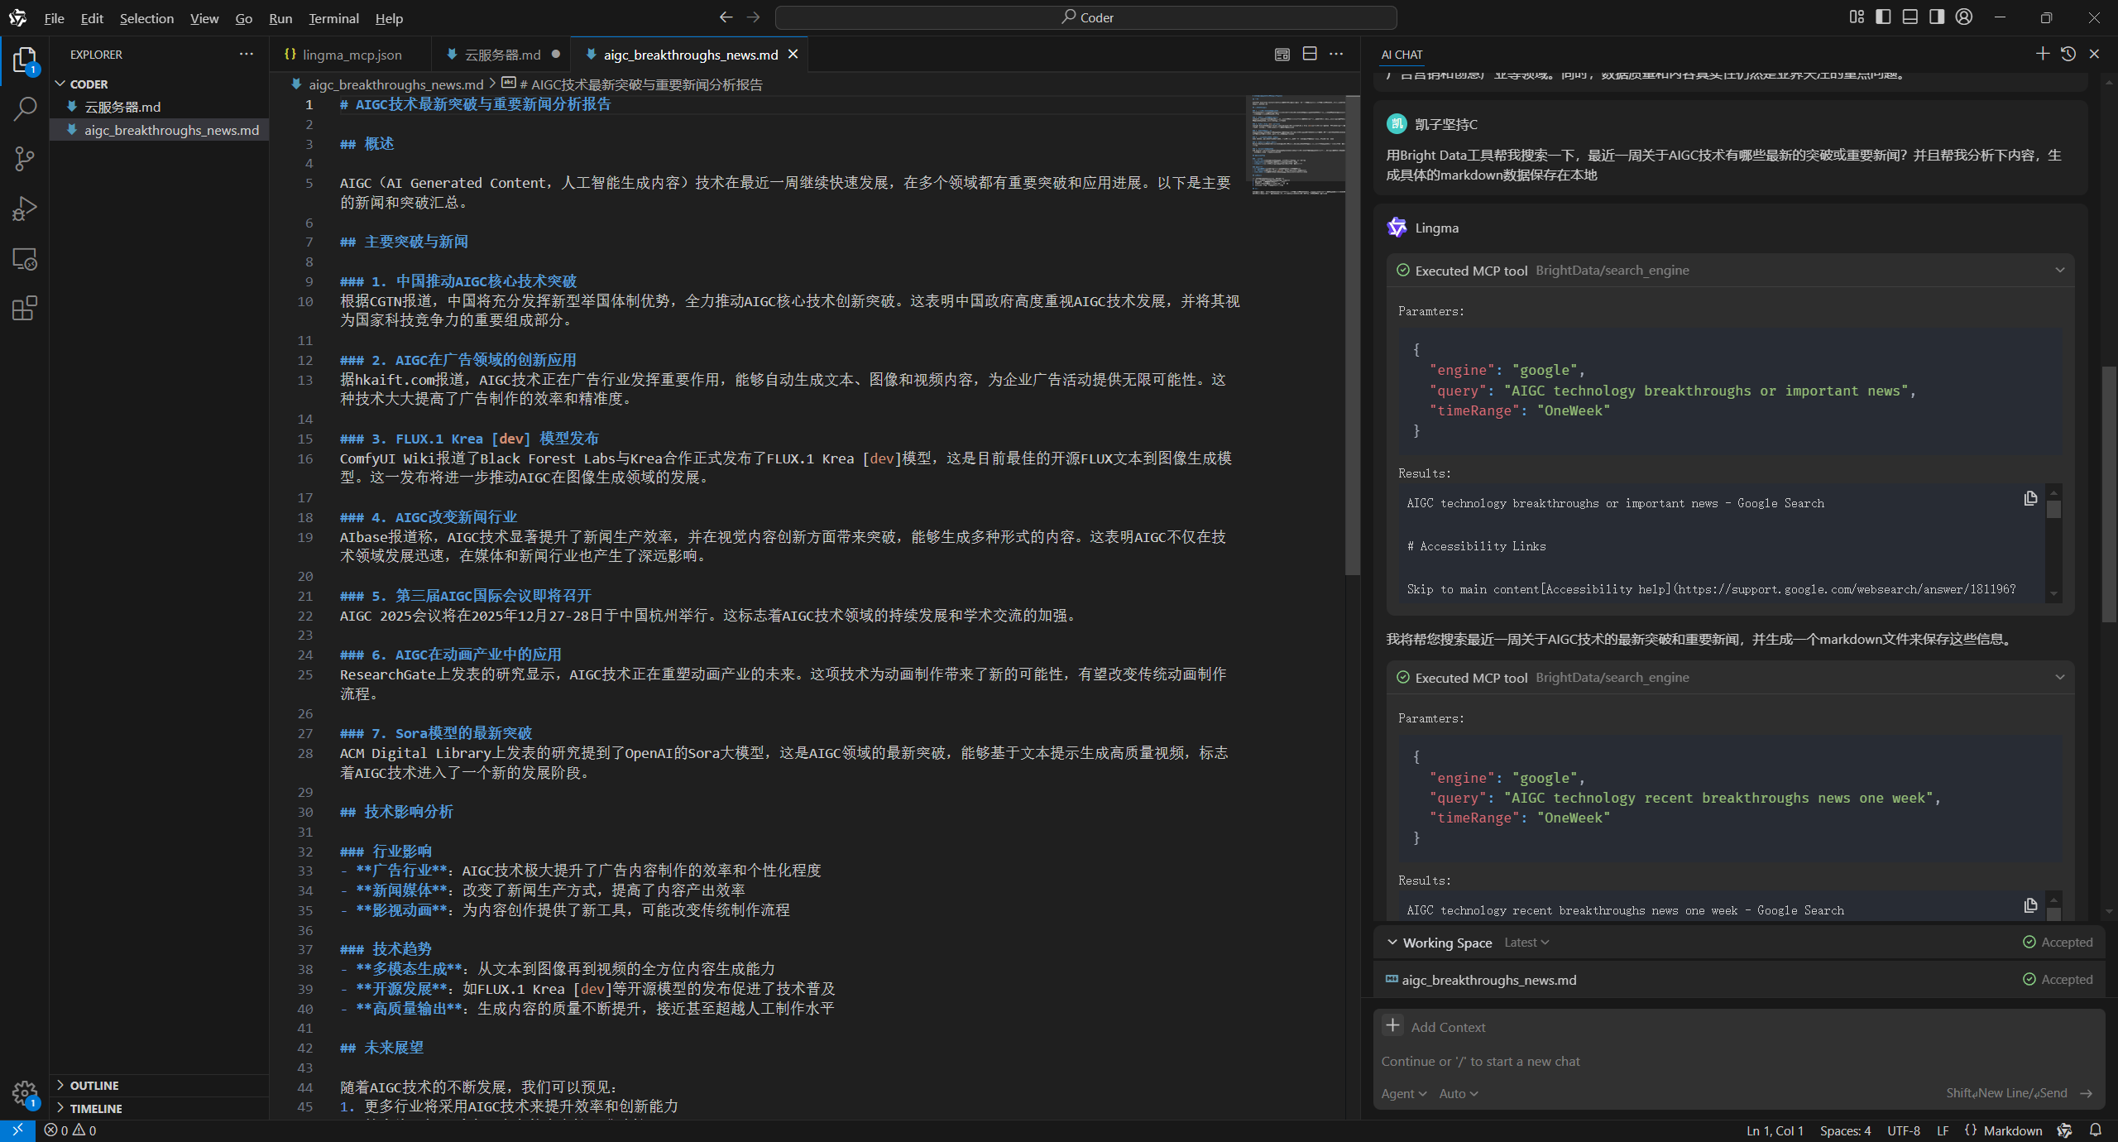The width and height of the screenshot is (2118, 1142).
Task: Open the Accounts icon in title bar
Action: pos(1964,17)
